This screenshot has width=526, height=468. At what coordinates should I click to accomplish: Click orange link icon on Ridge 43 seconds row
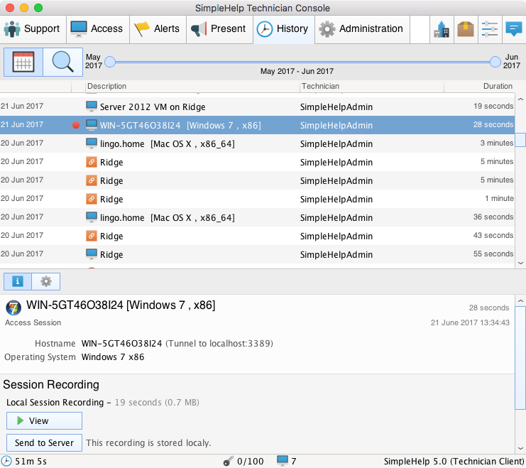[92, 236]
